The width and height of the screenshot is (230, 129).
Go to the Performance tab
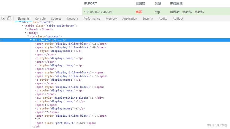[x=92, y=19]
